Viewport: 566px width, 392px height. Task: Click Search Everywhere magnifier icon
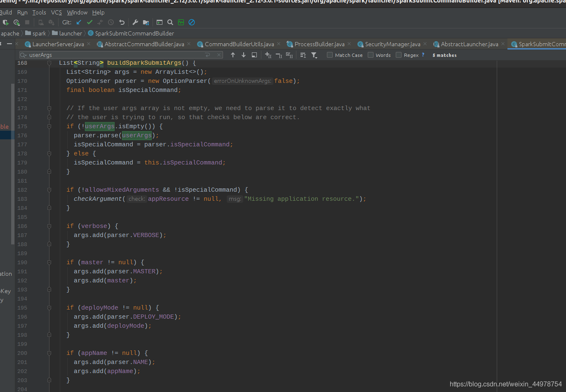(170, 22)
